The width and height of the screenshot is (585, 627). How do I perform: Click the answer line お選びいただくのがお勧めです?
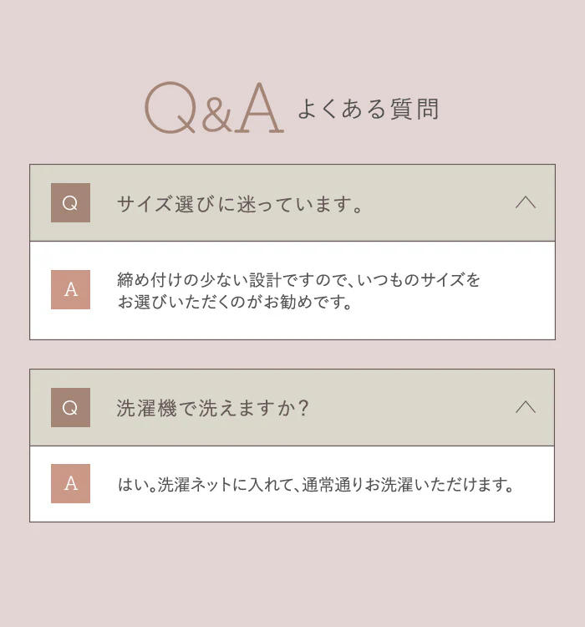235,302
